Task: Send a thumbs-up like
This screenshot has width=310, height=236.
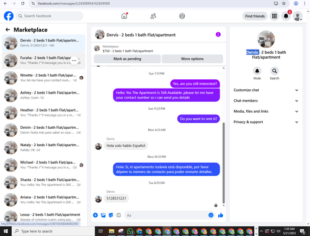Action: [221, 215]
